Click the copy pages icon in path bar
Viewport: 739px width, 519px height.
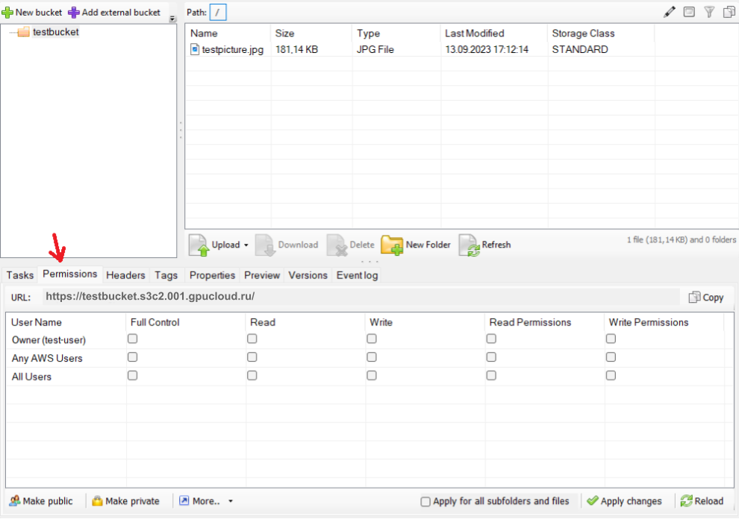coord(729,12)
